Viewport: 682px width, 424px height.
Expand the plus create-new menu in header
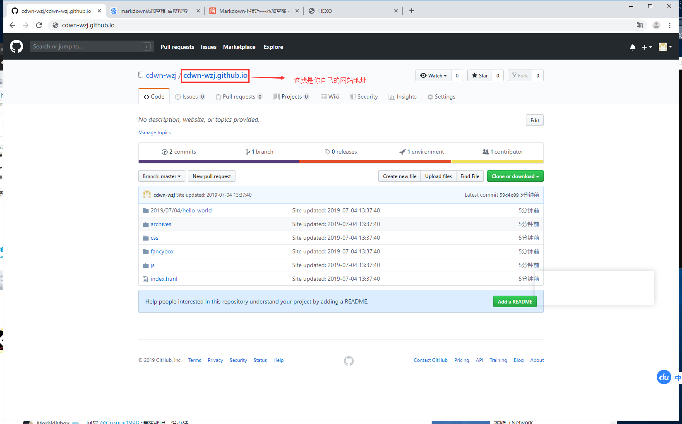(646, 47)
